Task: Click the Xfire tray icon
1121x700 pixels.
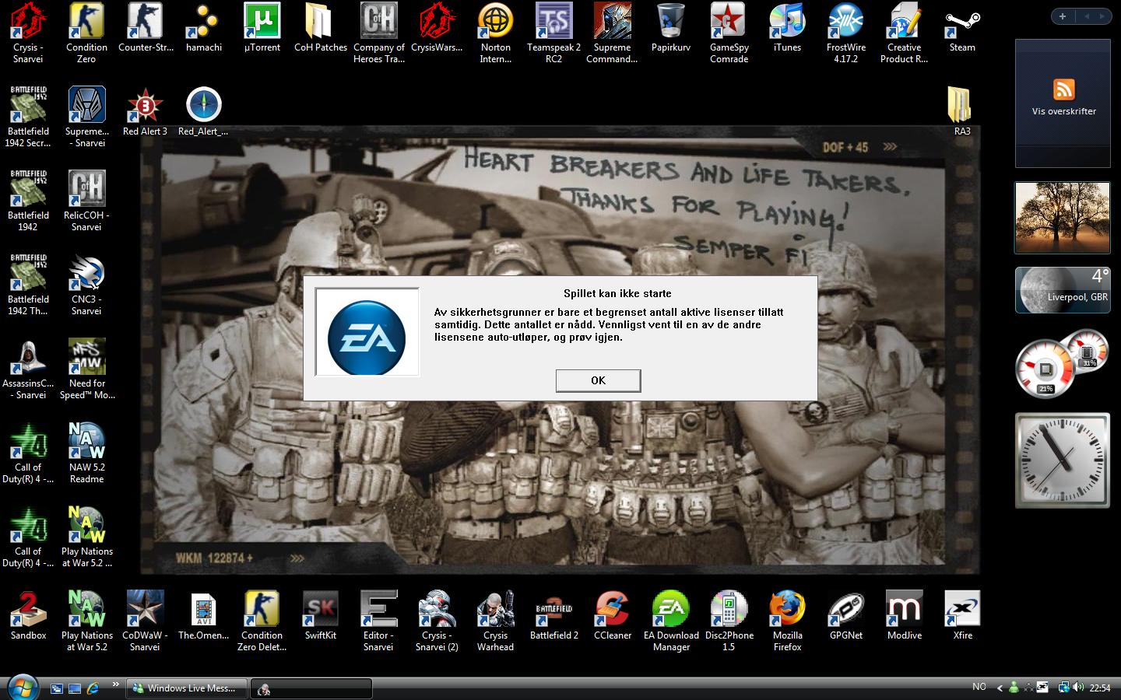Action: [x=1042, y=688]
